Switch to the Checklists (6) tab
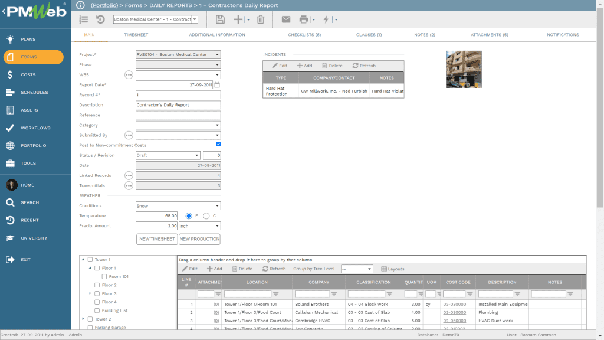 tap(304, 35)
